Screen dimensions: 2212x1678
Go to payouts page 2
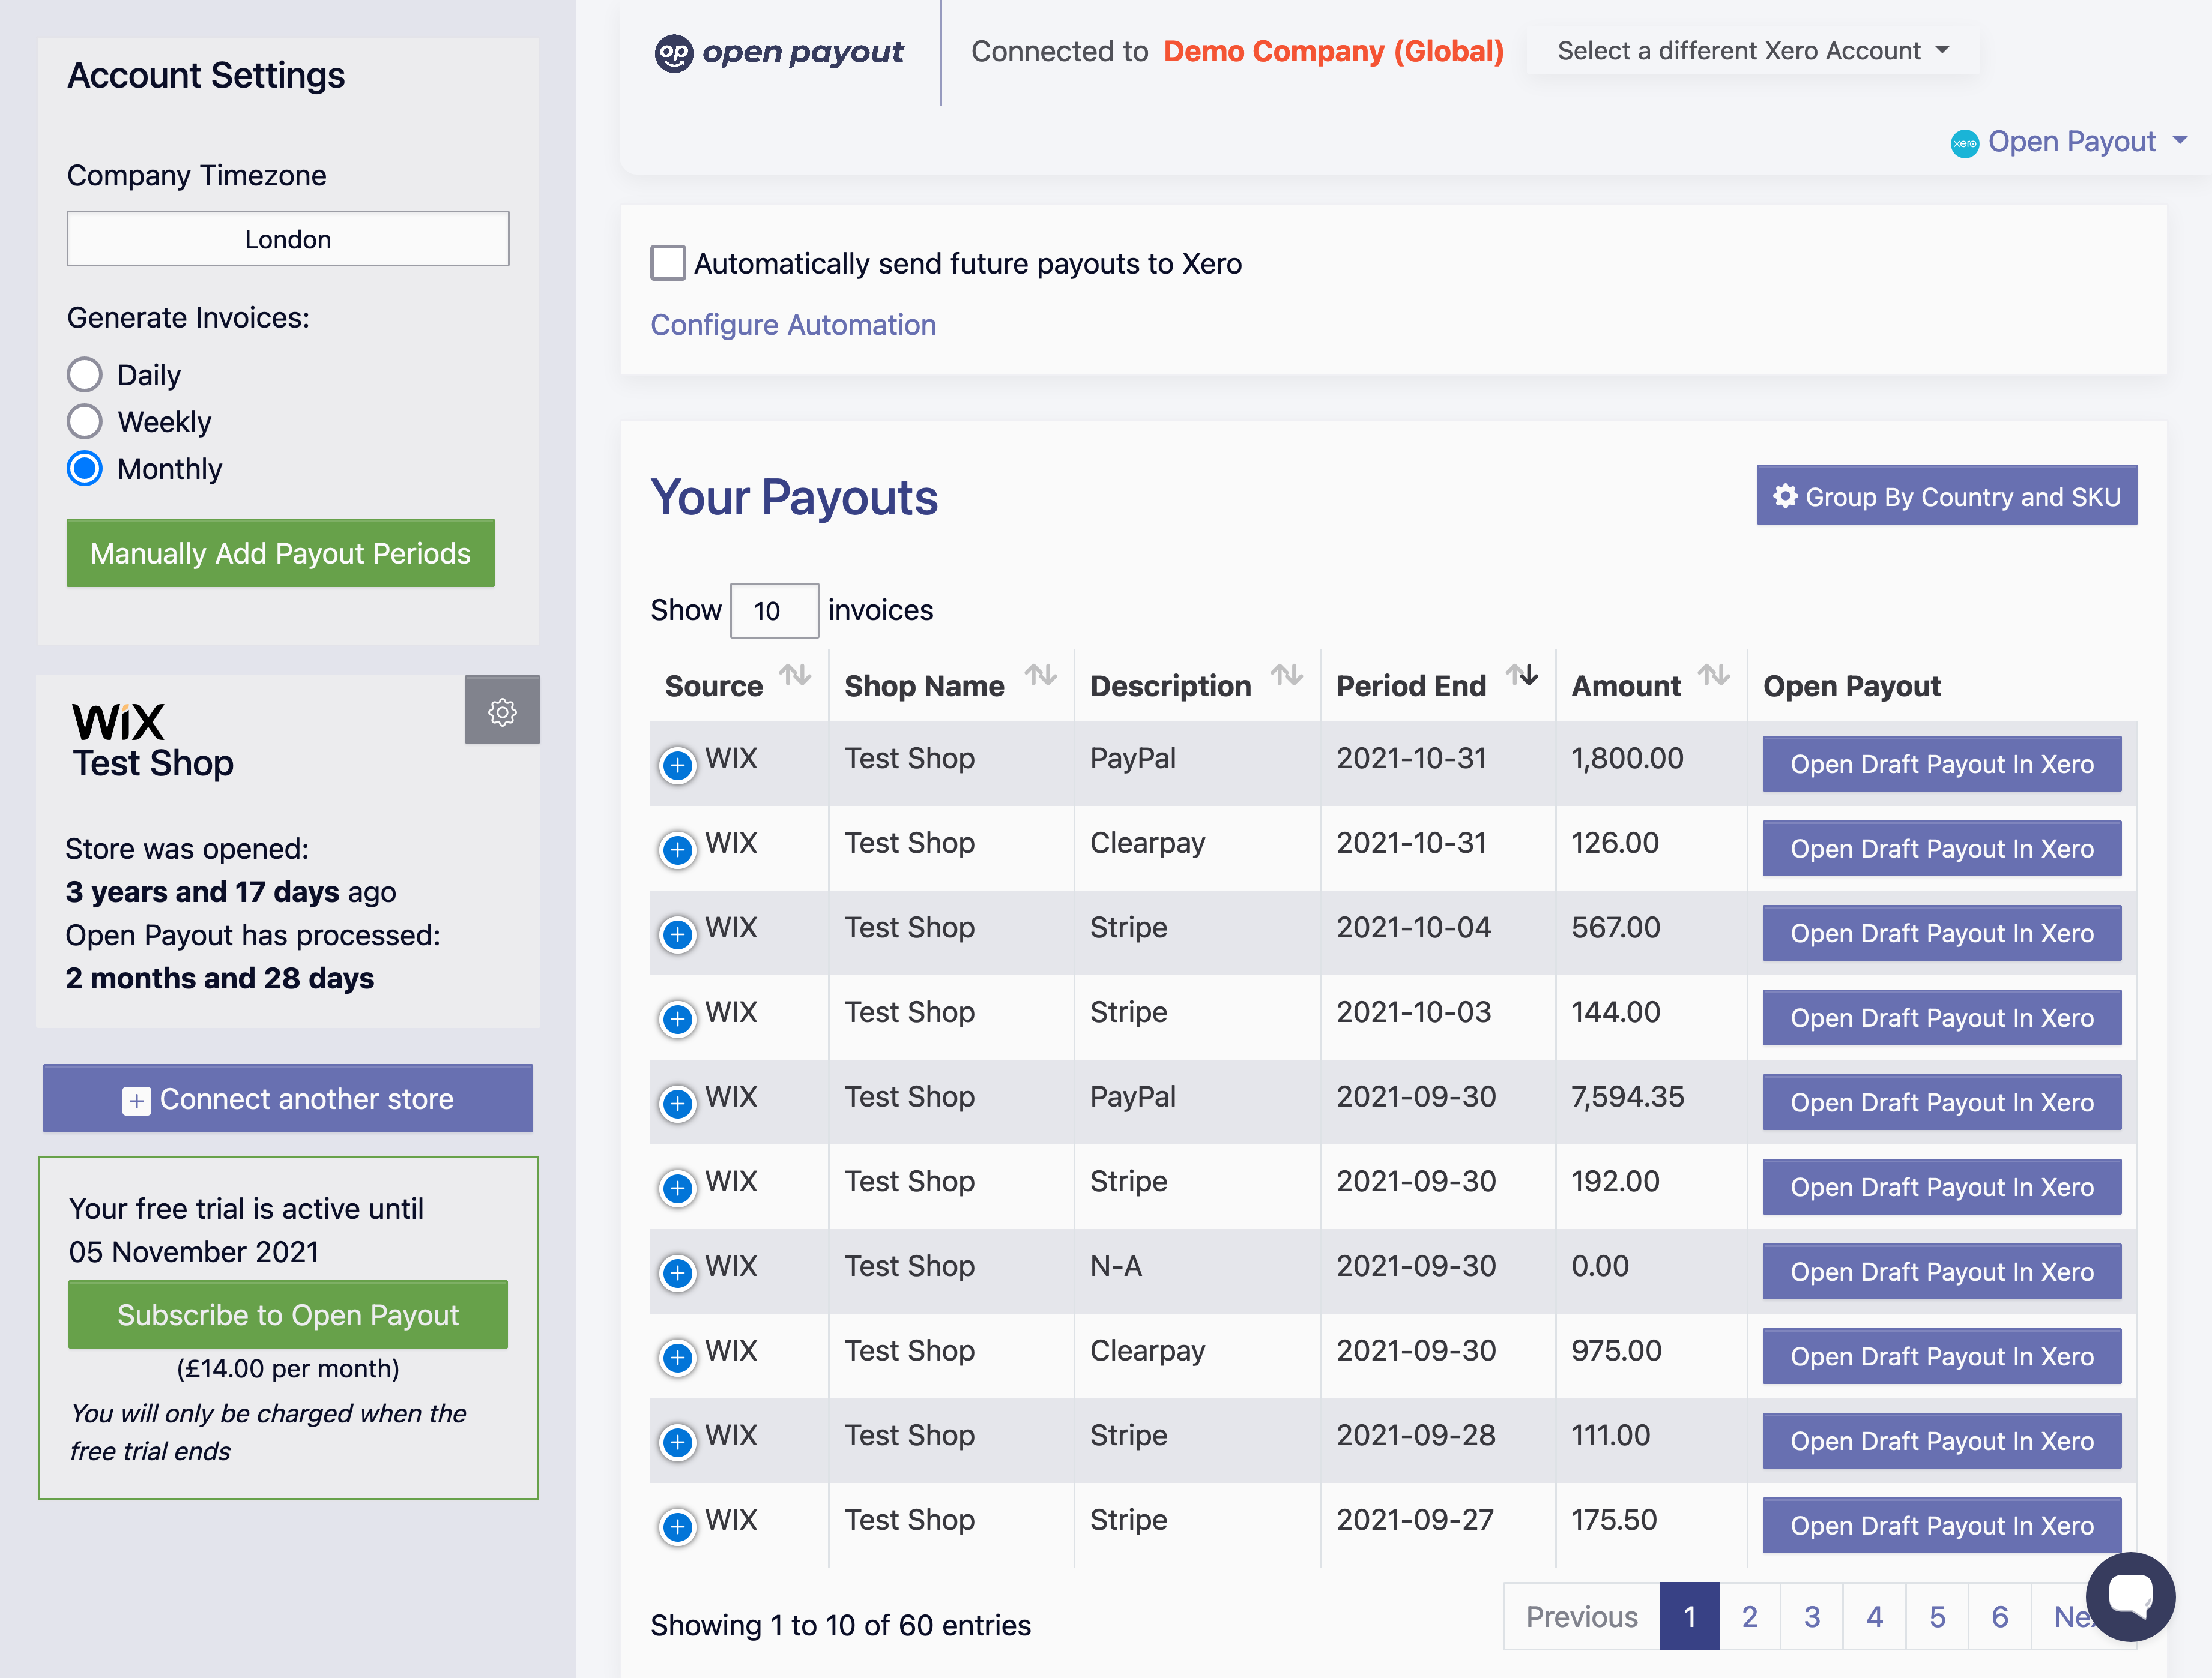(x=1750, y=1616)
